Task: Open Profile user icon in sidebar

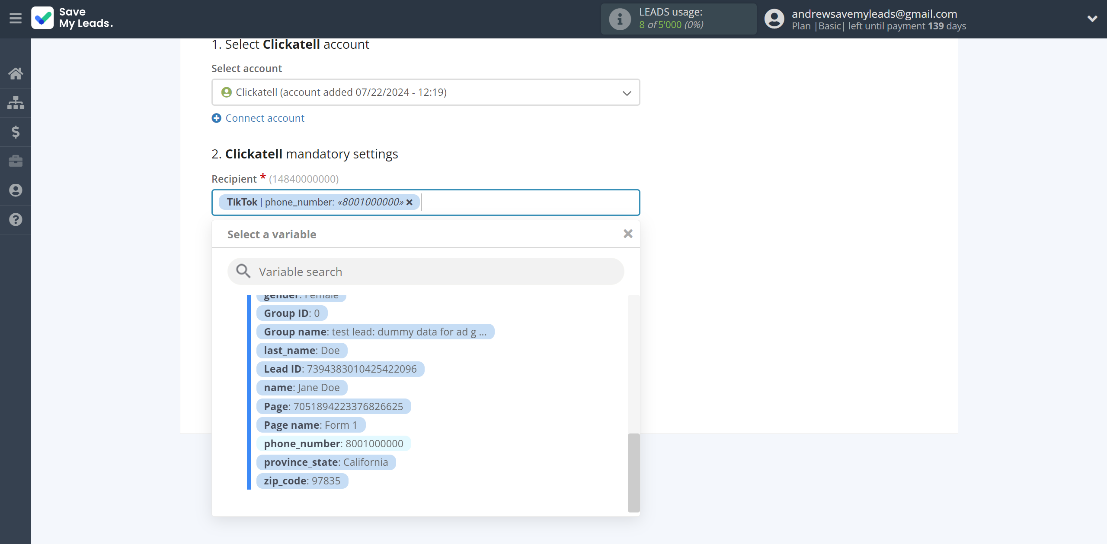Action: pos(16,190)
